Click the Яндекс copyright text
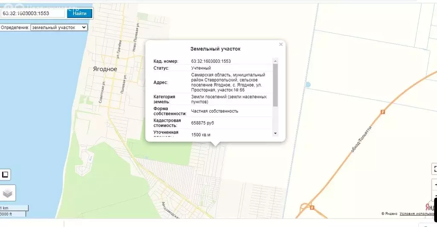The image size is (437, 227). tap(389, 214)
